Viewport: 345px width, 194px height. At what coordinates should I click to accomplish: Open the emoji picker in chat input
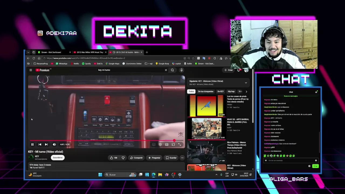pos(316,160)
